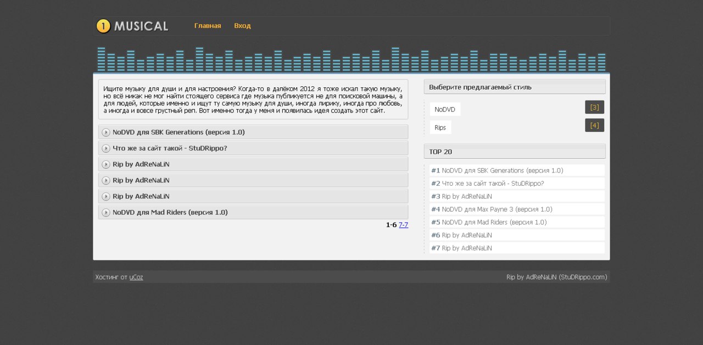
Task: Open the uCoz hosting link in footer
Action: tap(136, 277)
